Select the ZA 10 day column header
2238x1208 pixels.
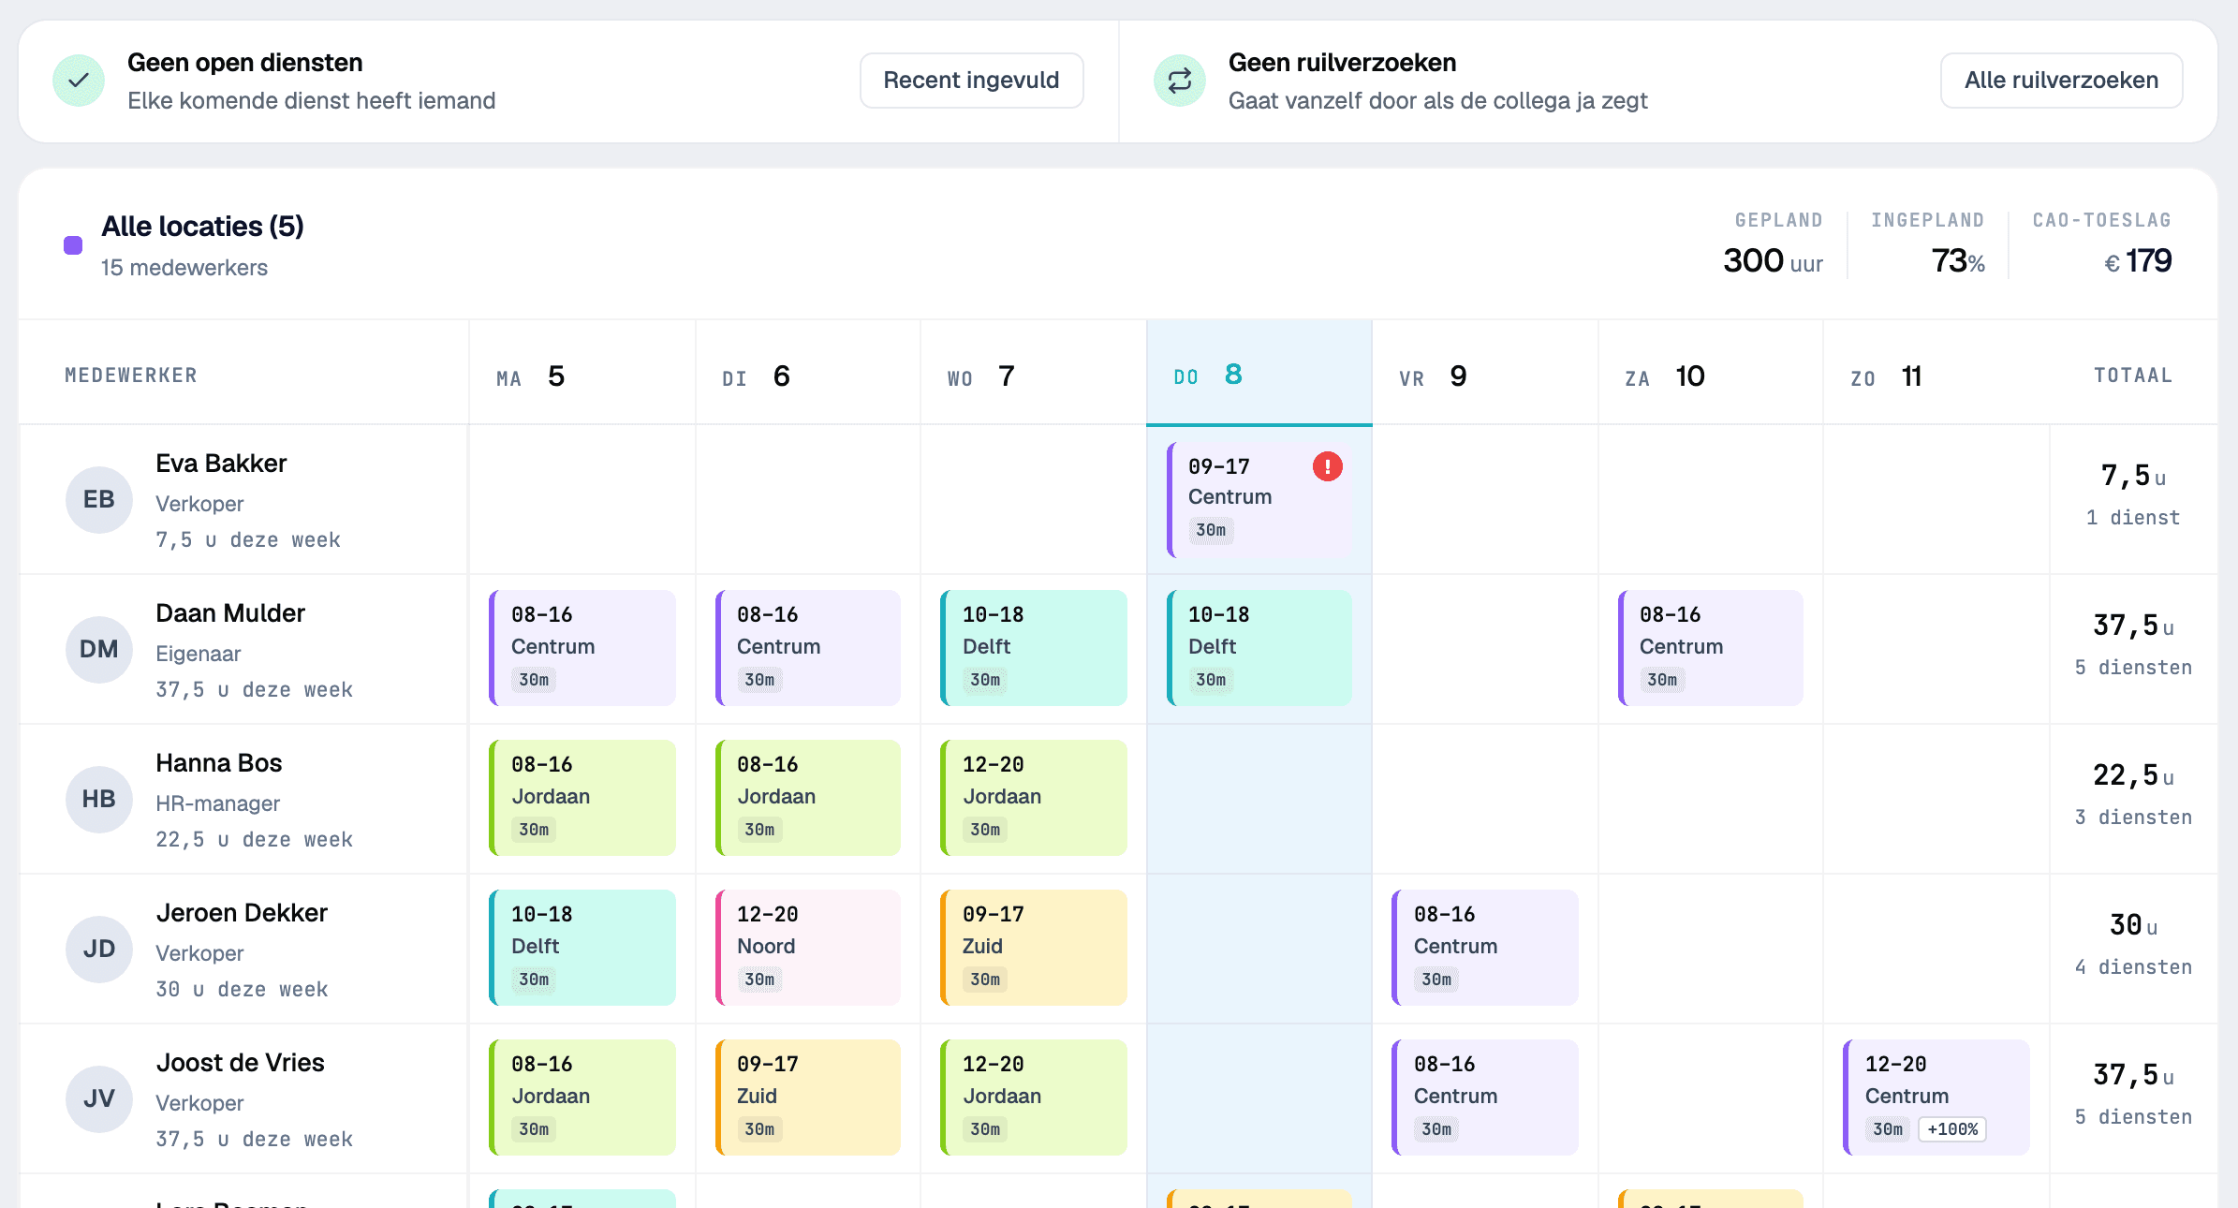click(1711, 373)
